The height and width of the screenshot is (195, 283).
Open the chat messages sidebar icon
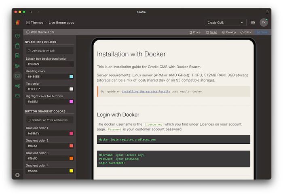(17, 36)
